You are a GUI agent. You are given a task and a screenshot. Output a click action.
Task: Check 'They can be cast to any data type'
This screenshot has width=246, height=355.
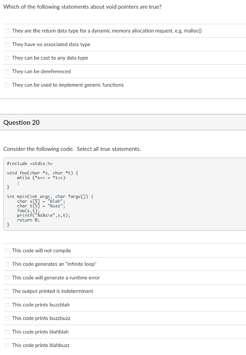[x=7, y=58]
